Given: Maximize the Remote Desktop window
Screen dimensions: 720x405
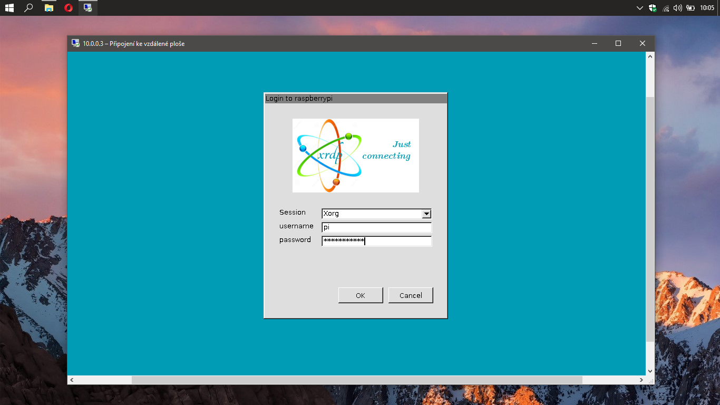Looking at the screenshot, I should click(618, 44).
